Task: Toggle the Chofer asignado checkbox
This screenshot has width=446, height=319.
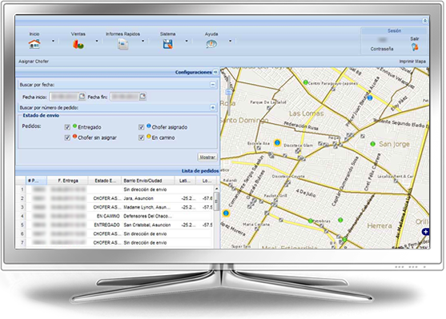Action: click(x=142, y=127)
